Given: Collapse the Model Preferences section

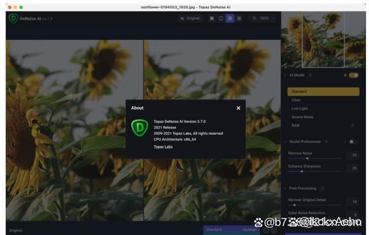Looking at the screenshot, I should (285, 142).
